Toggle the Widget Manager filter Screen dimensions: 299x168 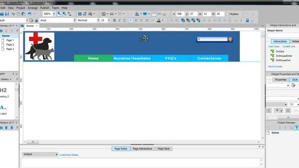[x=296, y=128]
